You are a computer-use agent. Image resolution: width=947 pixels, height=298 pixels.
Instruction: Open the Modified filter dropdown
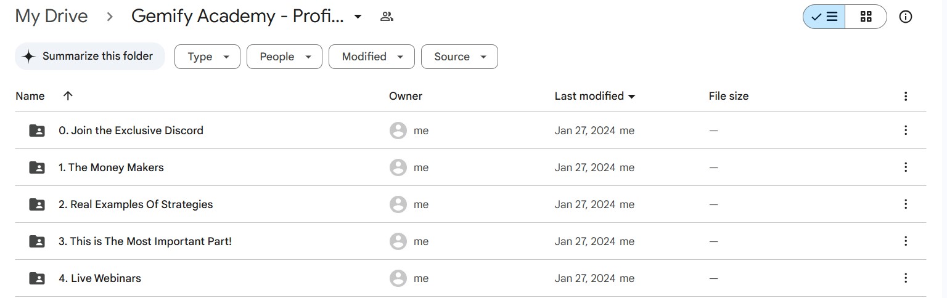371,57
